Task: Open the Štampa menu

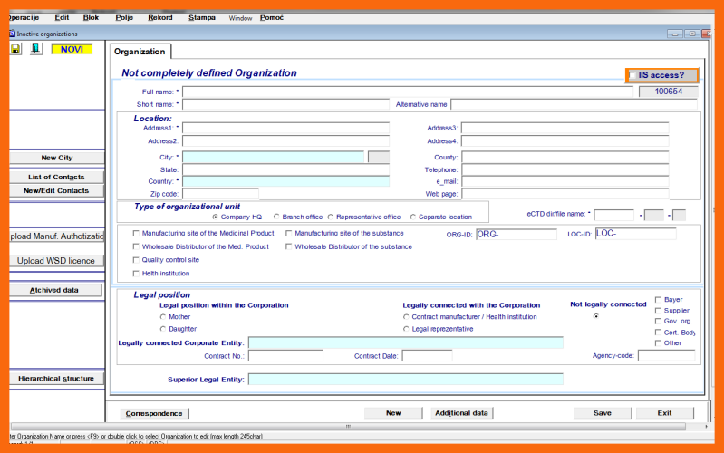Action: coord(202,17)
